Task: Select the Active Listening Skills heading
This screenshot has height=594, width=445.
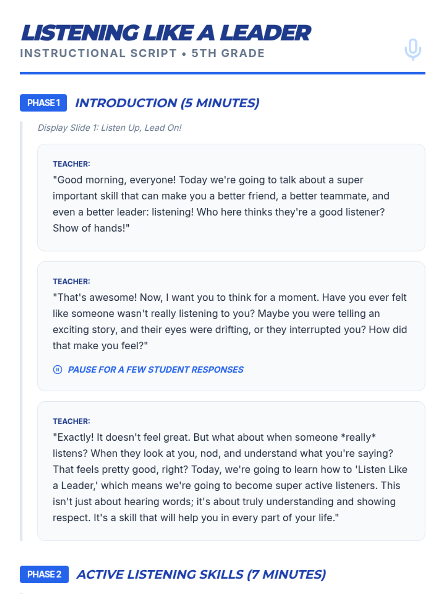Action: click(x=201, y=574)
